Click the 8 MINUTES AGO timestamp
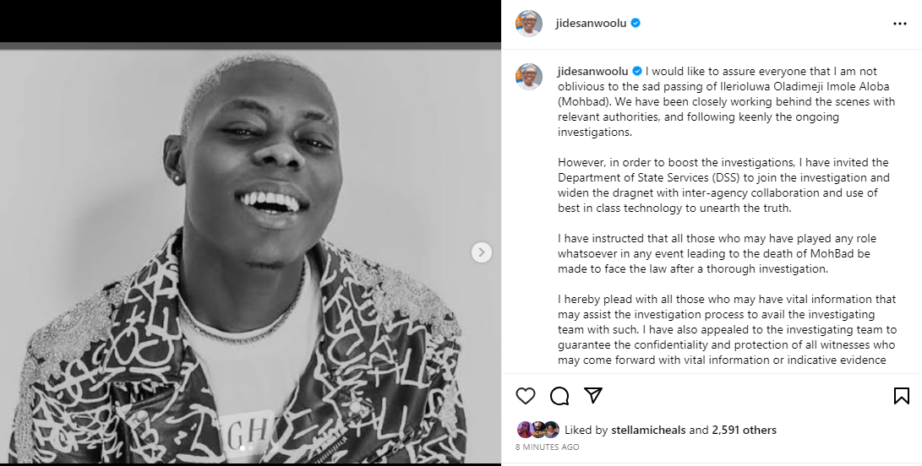 [x=547, y=447]
